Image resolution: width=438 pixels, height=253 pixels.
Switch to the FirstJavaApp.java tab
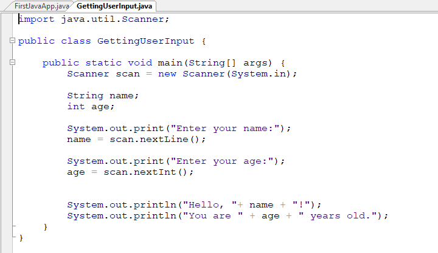pos(37,6)
